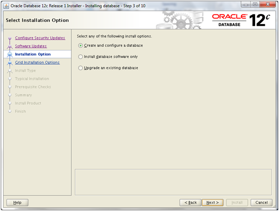Open Configure Security Updates step link
Viewport: 279px width, 211px height.
pos(40,38)
